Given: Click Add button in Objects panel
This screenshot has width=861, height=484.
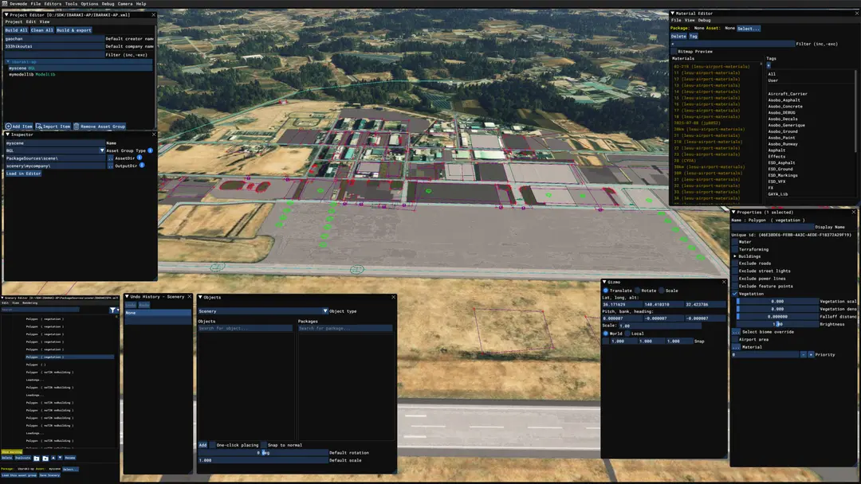Looking at the screenshot, I should [202, 445].
